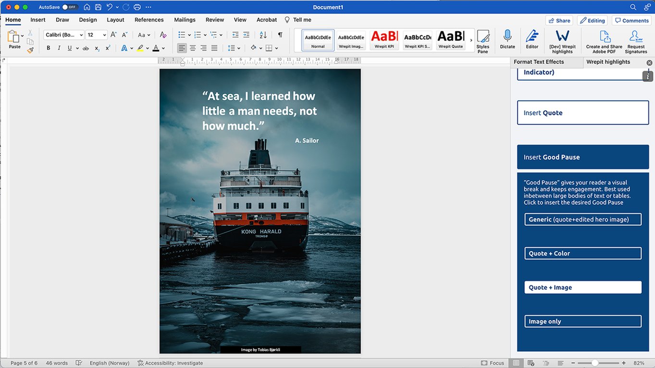Go to the Layout tab

(115, 20)
